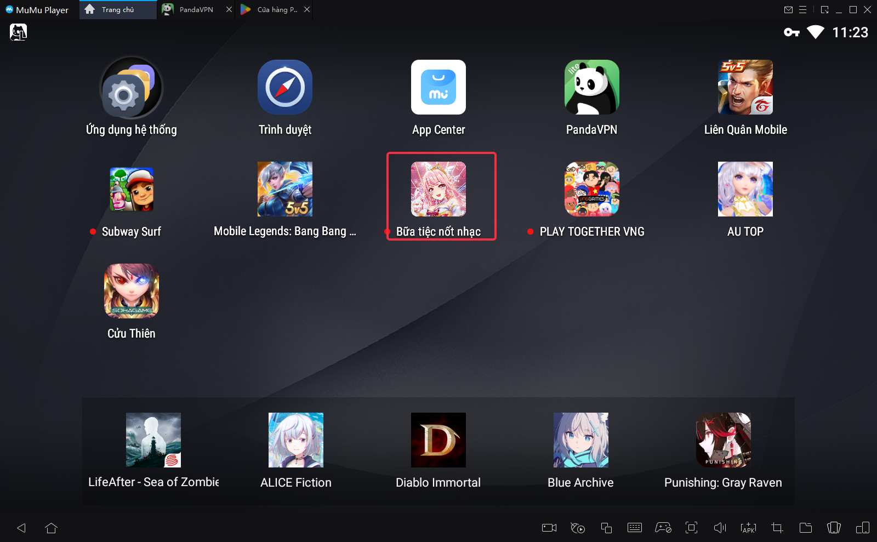Open the shared folder icon
The width and height of the screenshot is (877, 542).
point(805,528)
